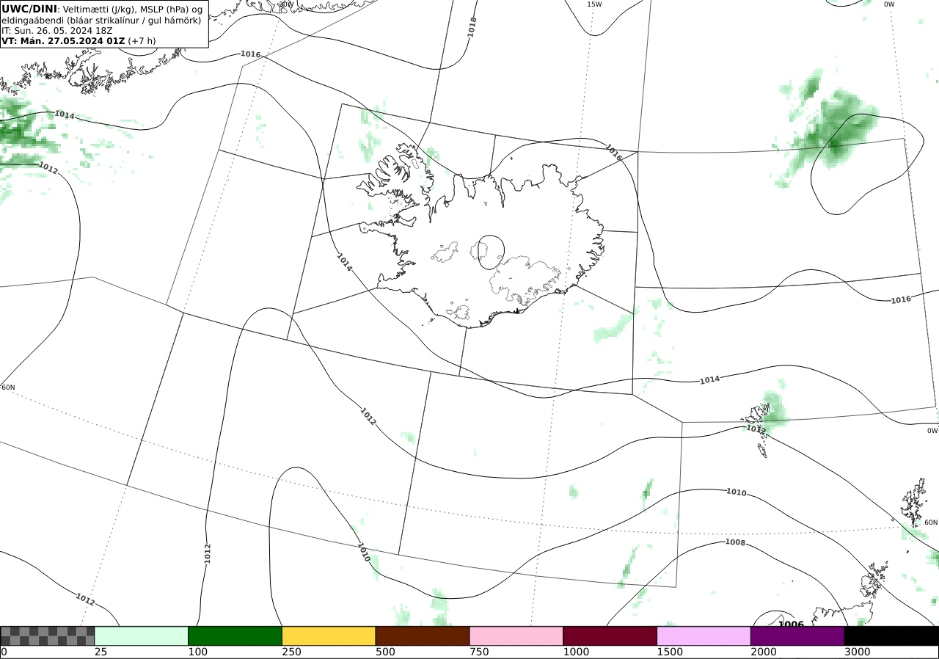939x659 pixels.
Task: Click the "30W" longitude label
Action: tap(286, 4)
